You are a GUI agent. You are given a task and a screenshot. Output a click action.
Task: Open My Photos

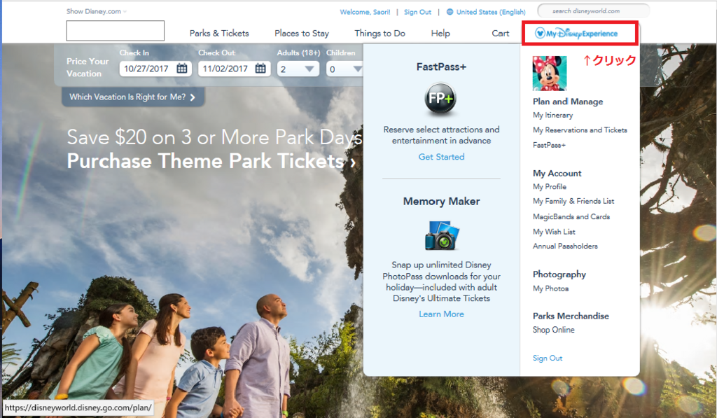tap(550, 288)
